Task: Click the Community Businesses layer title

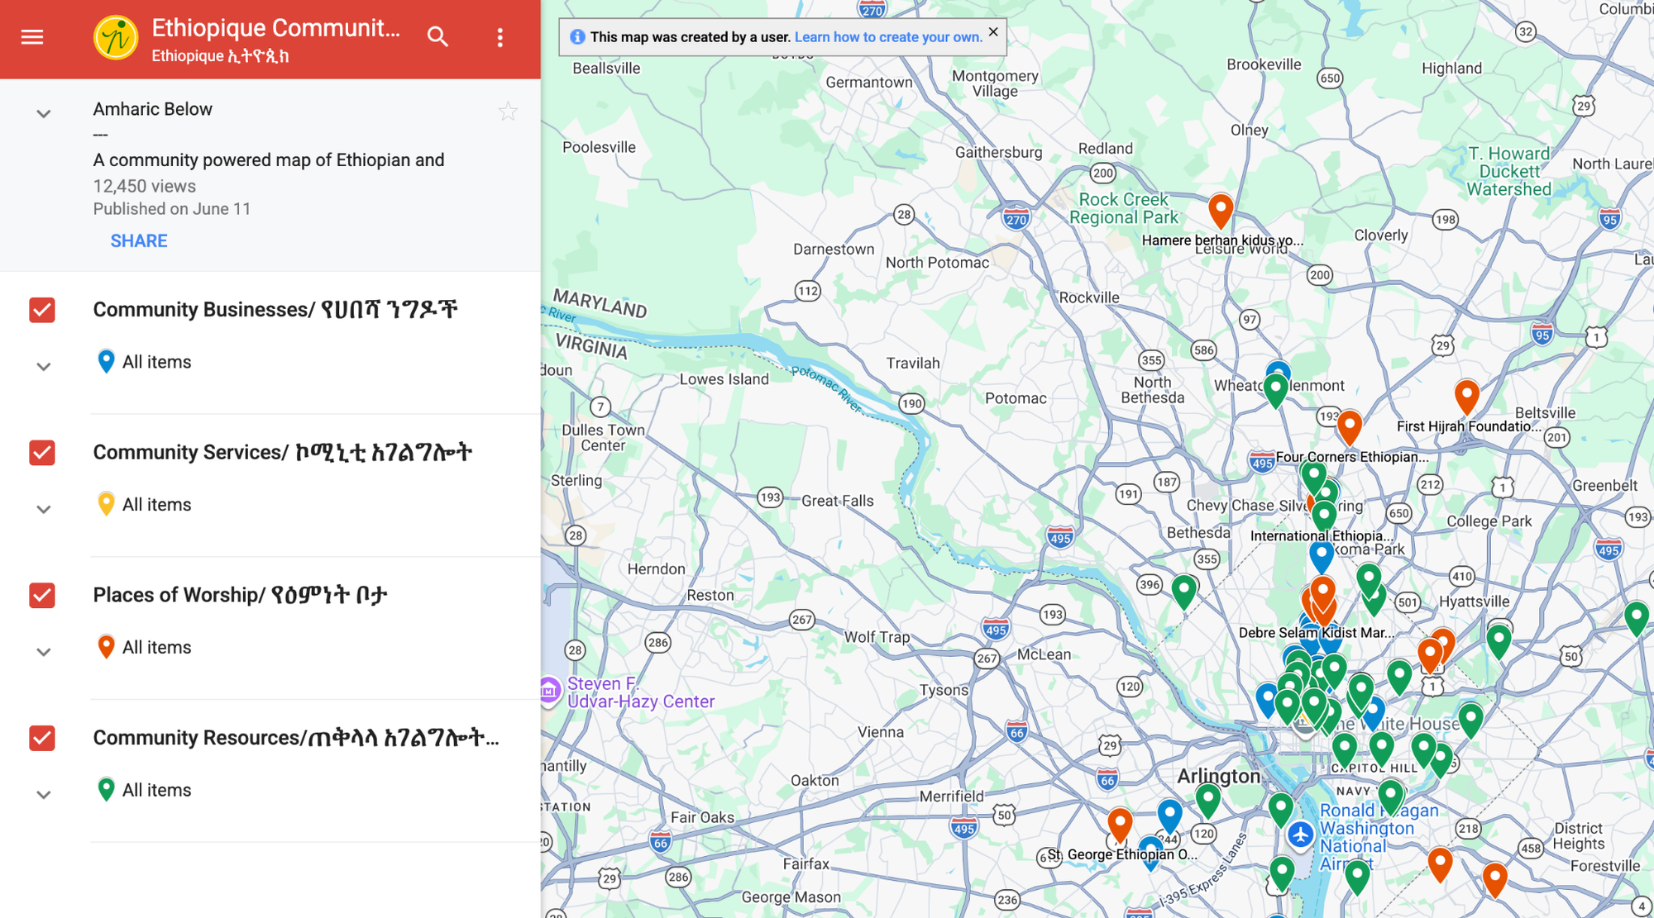Action: coord(275,309)
